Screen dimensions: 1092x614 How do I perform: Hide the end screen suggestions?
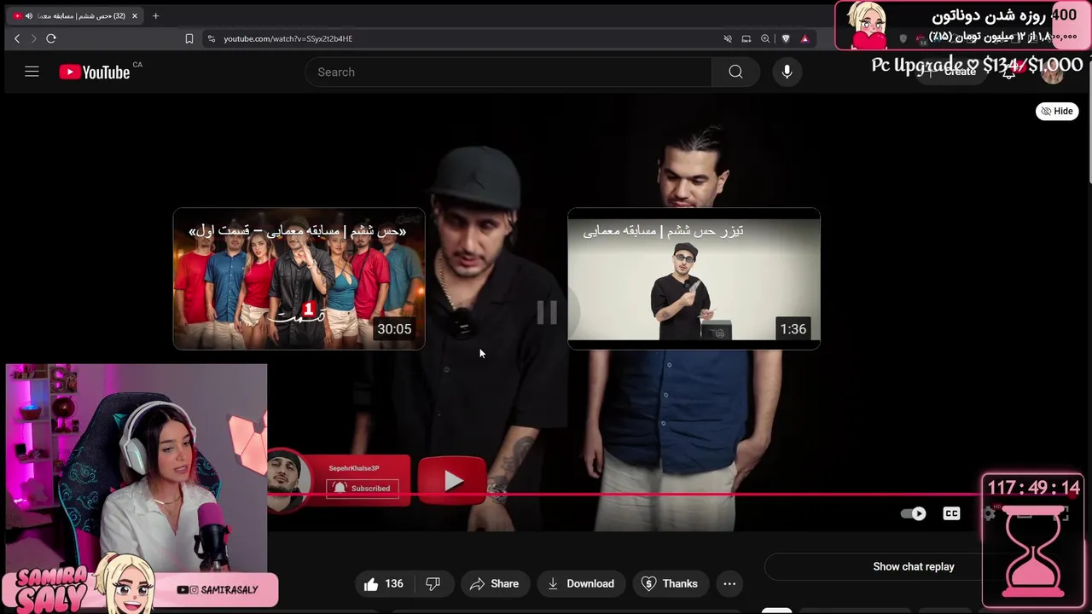(1057, 111)
